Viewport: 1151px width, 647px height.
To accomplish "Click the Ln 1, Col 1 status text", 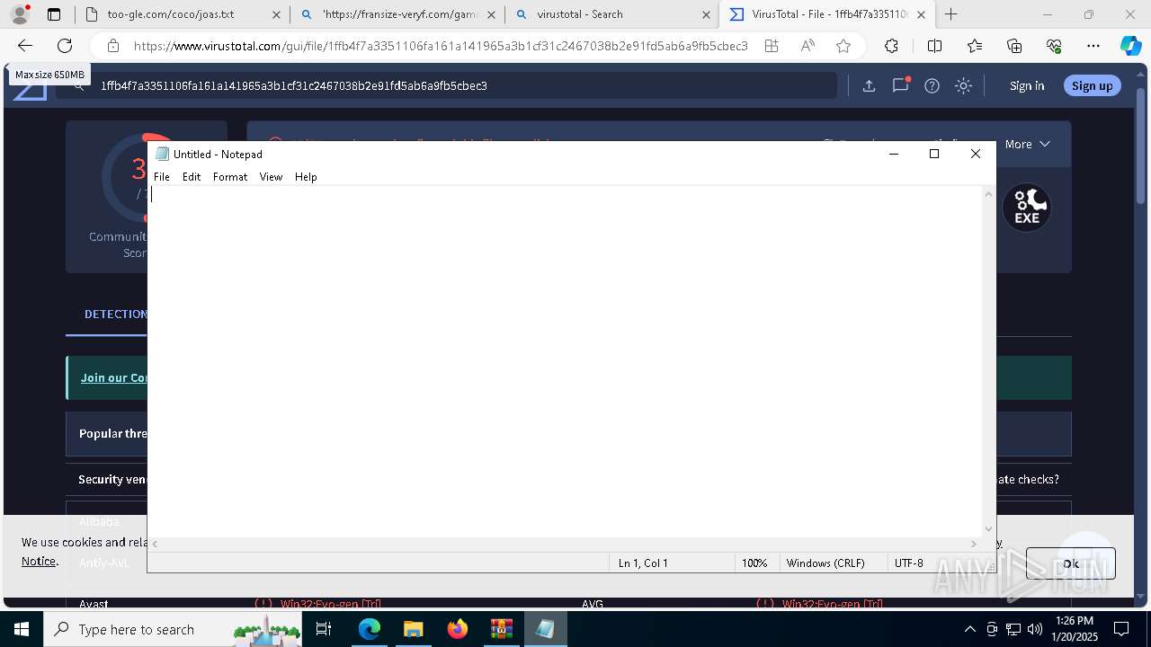I will pyautogui.click(x=643, y=563).
